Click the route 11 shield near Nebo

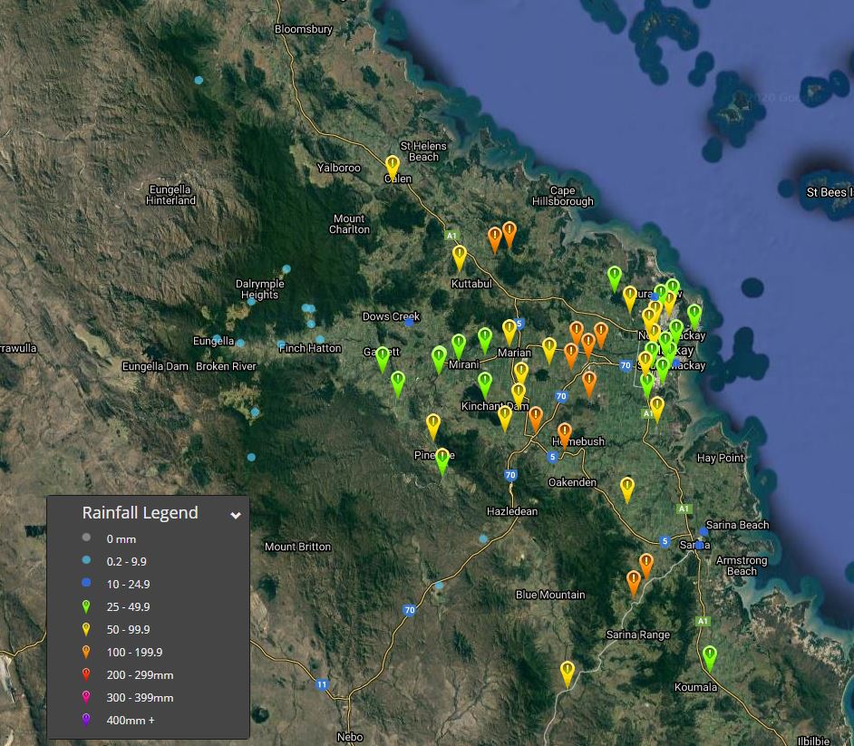click(322, 684)
